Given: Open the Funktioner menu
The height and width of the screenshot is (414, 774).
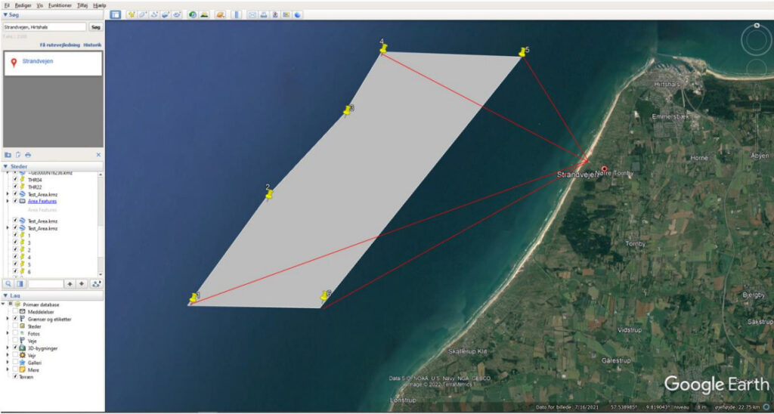Looking at the screenshot, I should click(60, 5).
